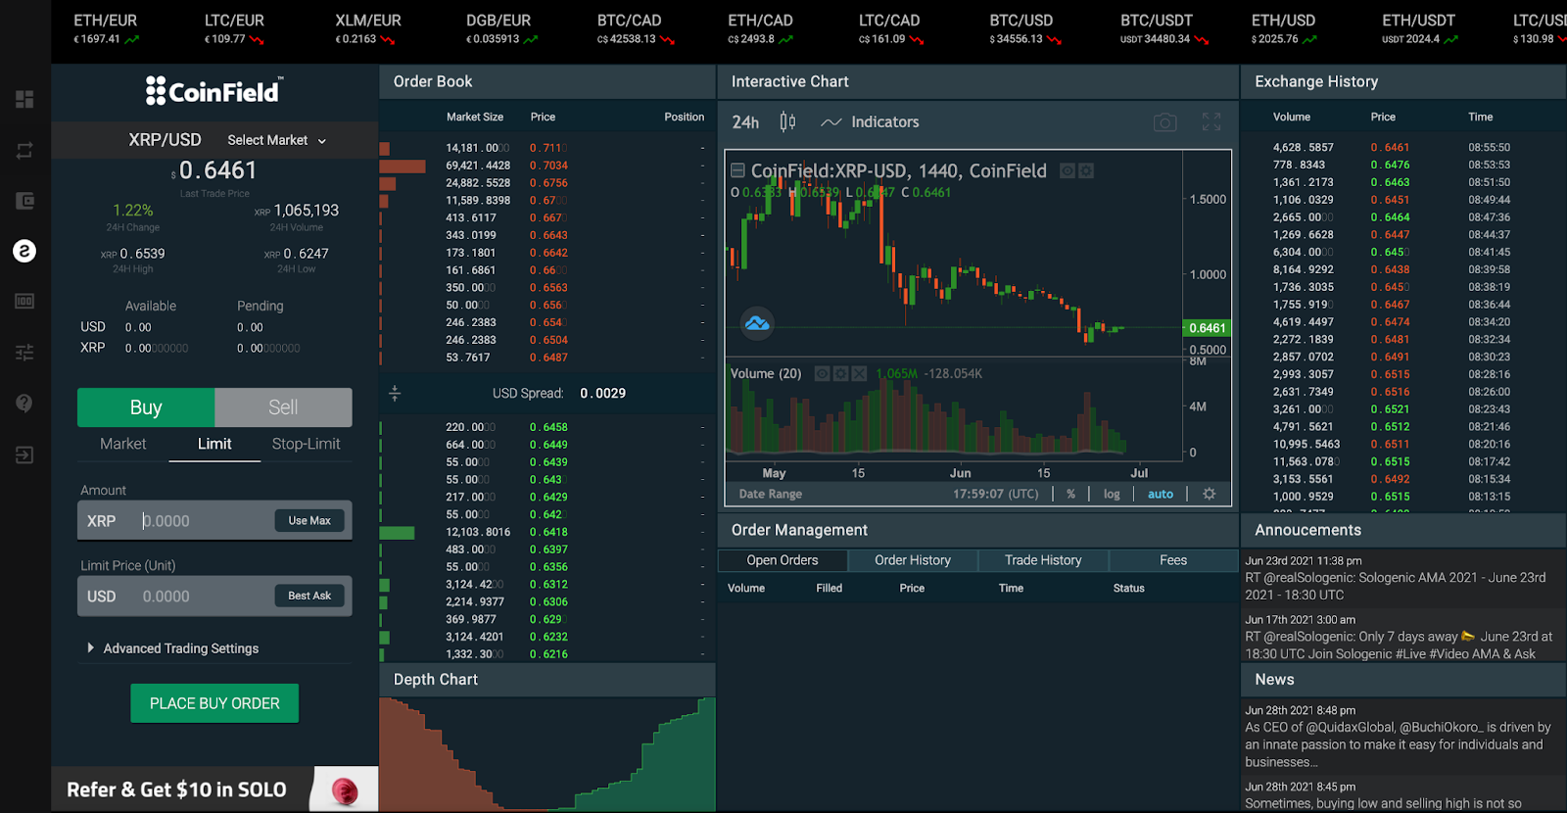Select the LTC/CAD ticker pair

pyautogui.click(x=891, y=29)
